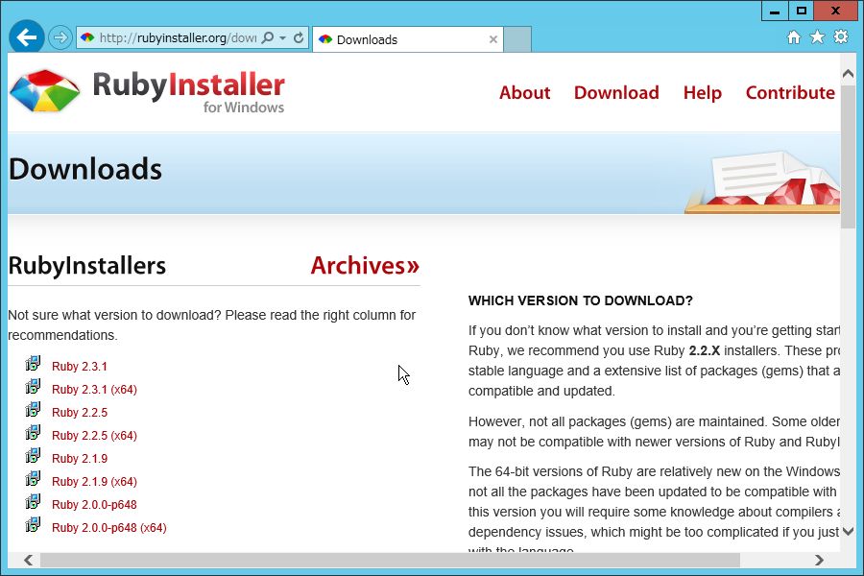Follow the Archives» link
Screen dimensions: 864x576
coord(365,266)
